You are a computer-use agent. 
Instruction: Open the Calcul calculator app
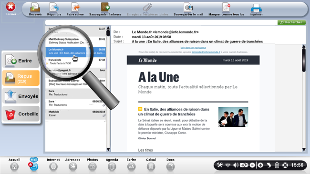tap(151, 164)
